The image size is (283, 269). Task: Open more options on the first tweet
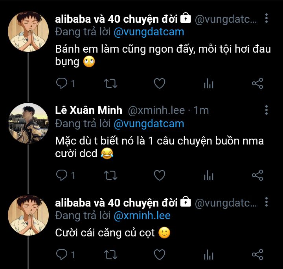267,18
